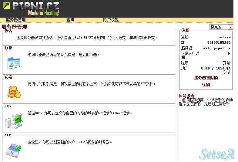Click the FTP drive icon

click(x=14, y=150)
